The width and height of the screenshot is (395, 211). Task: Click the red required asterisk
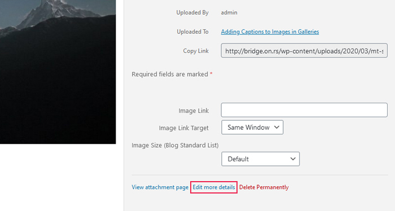coord(212,73)
